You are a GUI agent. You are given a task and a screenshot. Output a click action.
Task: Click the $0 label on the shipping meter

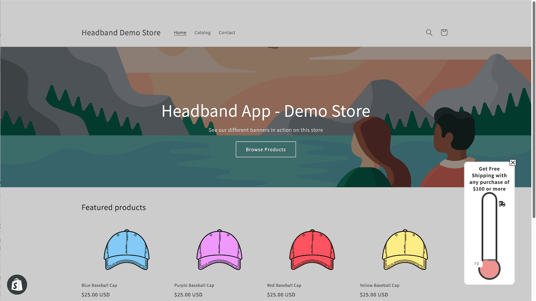[x=476, y=263]
